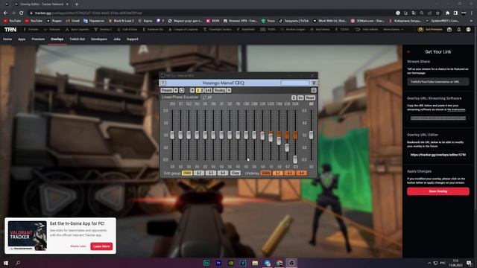The width and height of the screenshot is (477, 268).
Task: Select the fourth Edit group button
Action: [x=222, y=173]
